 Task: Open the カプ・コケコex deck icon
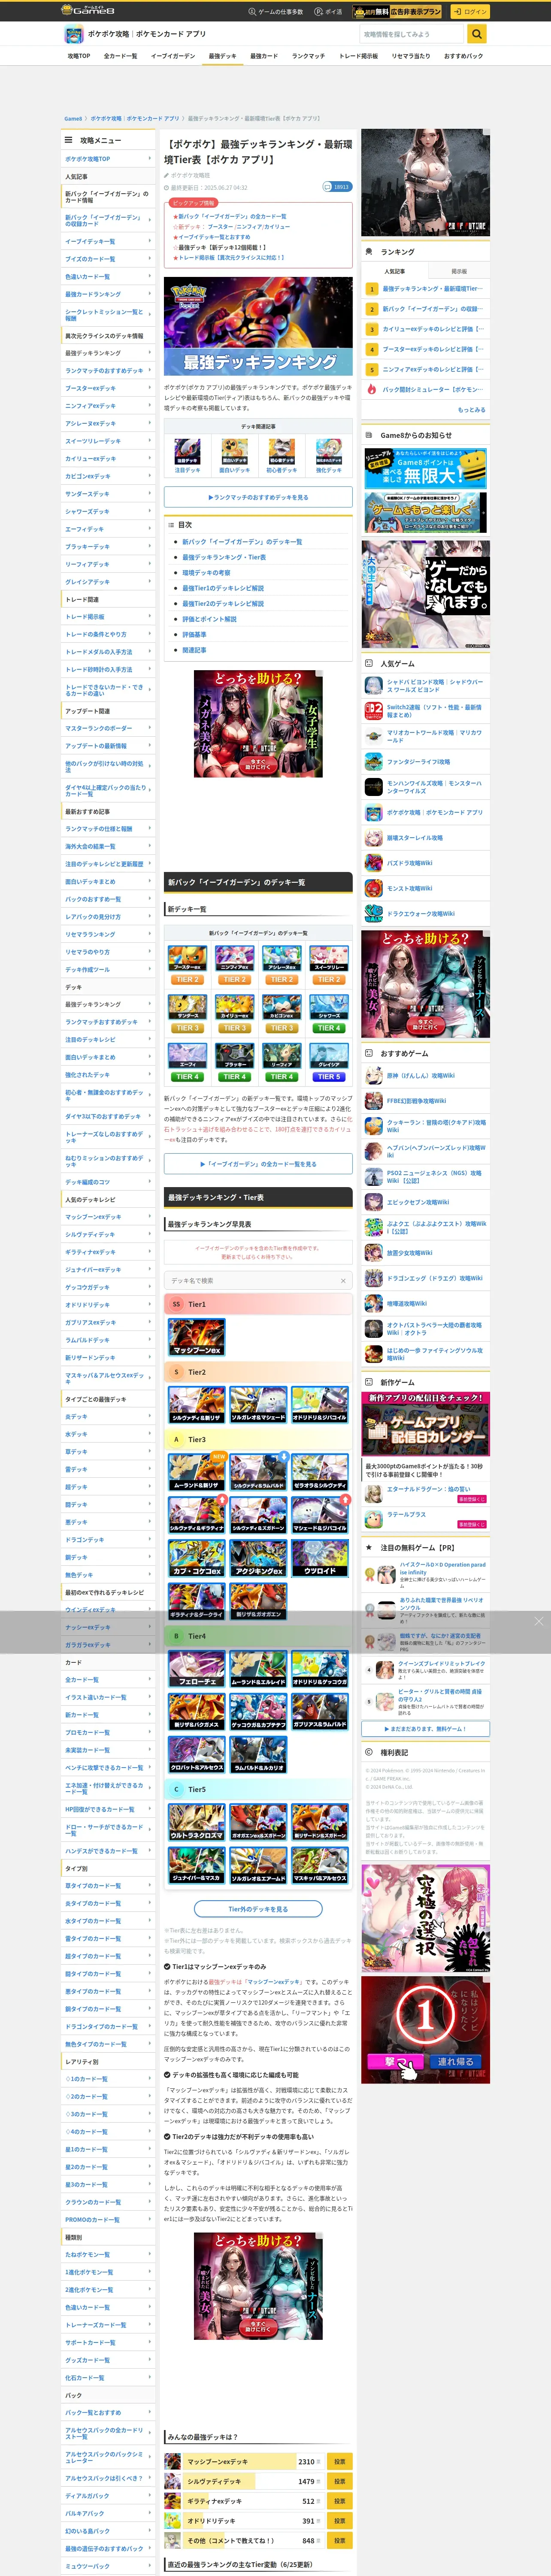click(x=196, y=1559)
